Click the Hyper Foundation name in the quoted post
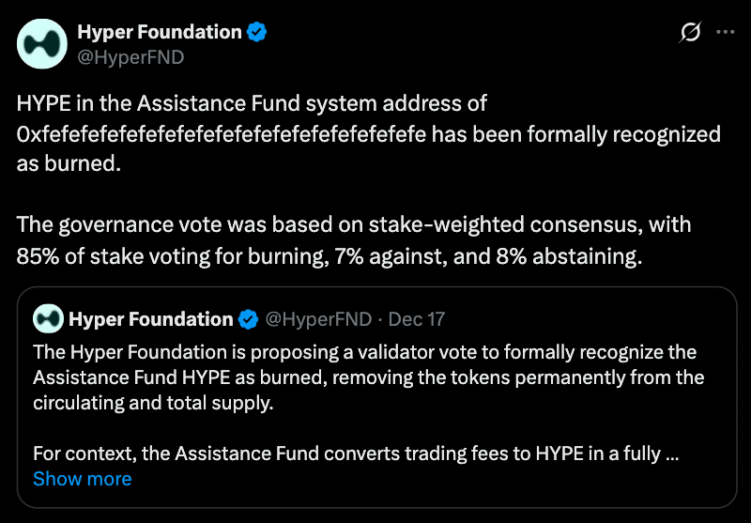Image resolution: width=751 pixels, height=523 pixels. click(150, 319)
